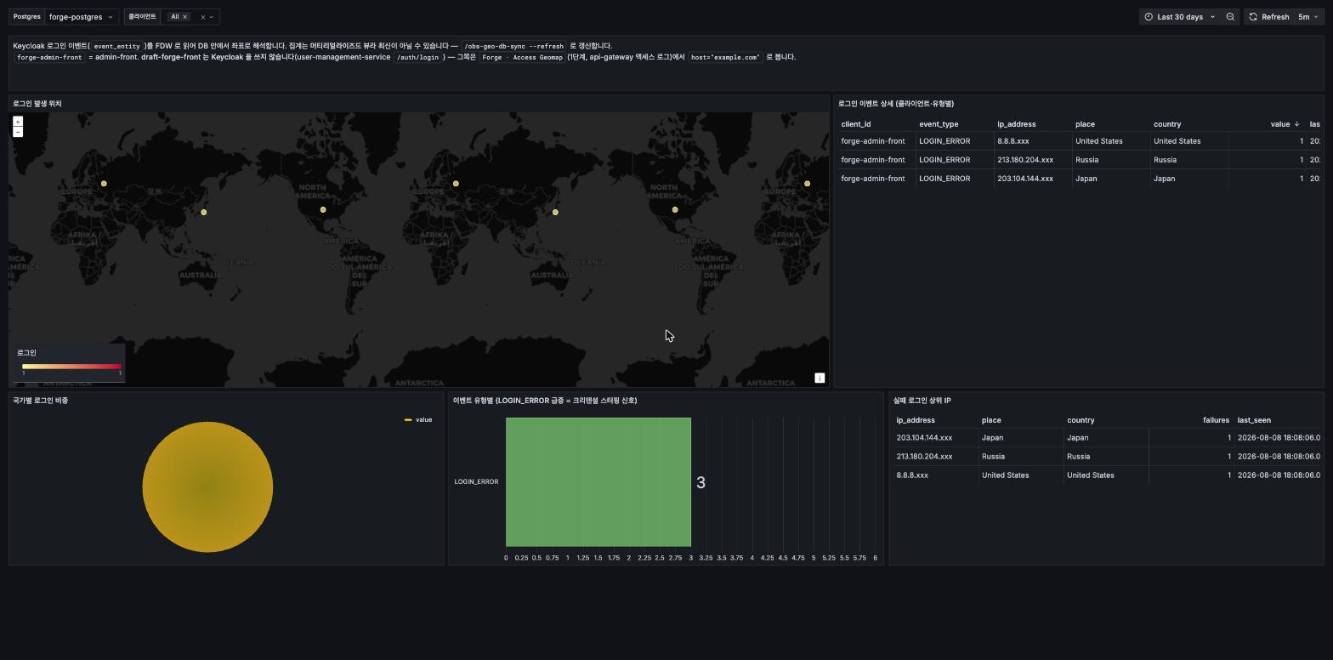The image size is (1333, 660).
Task: Clear the 클라이언트 variable selection
Action: click(x=202, y=17)
